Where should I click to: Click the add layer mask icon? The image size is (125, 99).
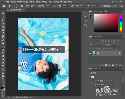[x=106, y=65]
